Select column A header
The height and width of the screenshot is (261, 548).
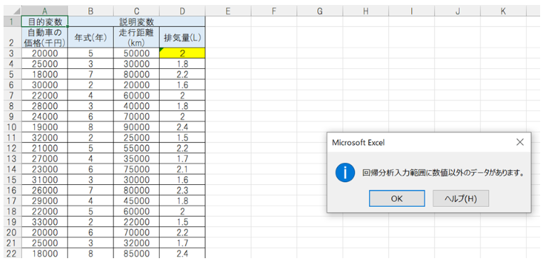click(x=45, y=11)
